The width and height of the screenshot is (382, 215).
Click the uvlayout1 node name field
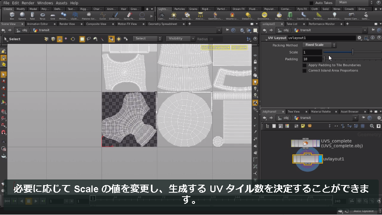[322, 38]
